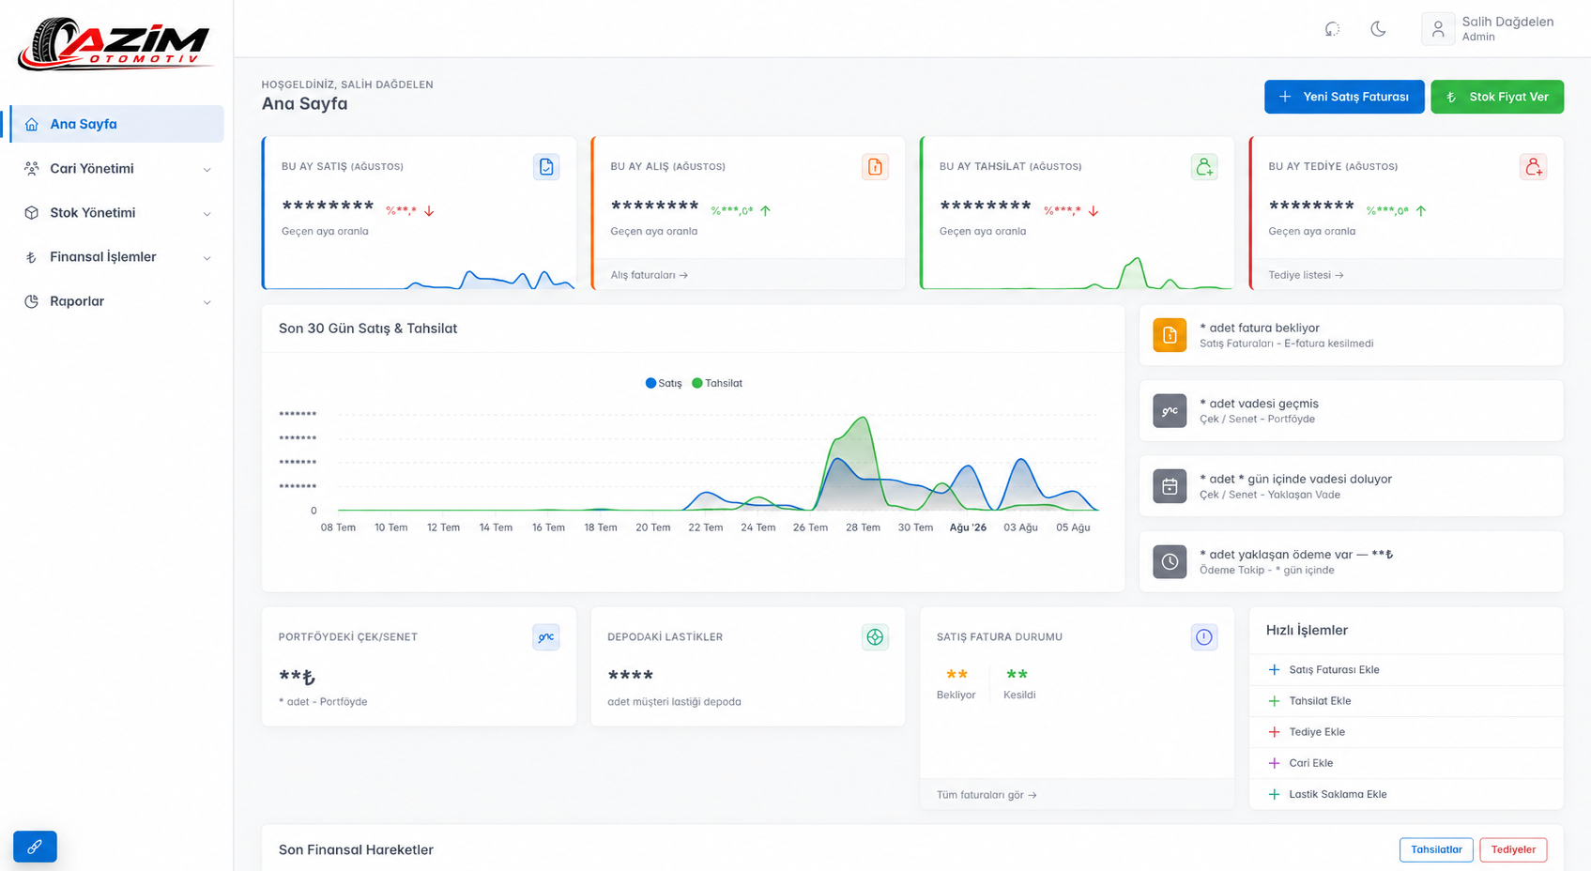Viewport: 1591px width, 871px height.
Task: Toggle the Tahsilat series in the chart legend
Action: pos(717,383)
